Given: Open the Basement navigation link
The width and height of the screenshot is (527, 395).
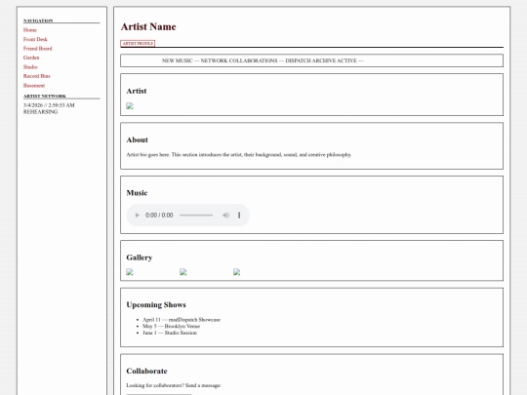Looking at the screenshot, I should tap(34, 85).
